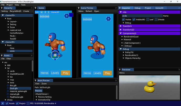Click Create in the Hierarchy toolbar
The width and height of the screenshot is (181, 106).
click(26, 11)
